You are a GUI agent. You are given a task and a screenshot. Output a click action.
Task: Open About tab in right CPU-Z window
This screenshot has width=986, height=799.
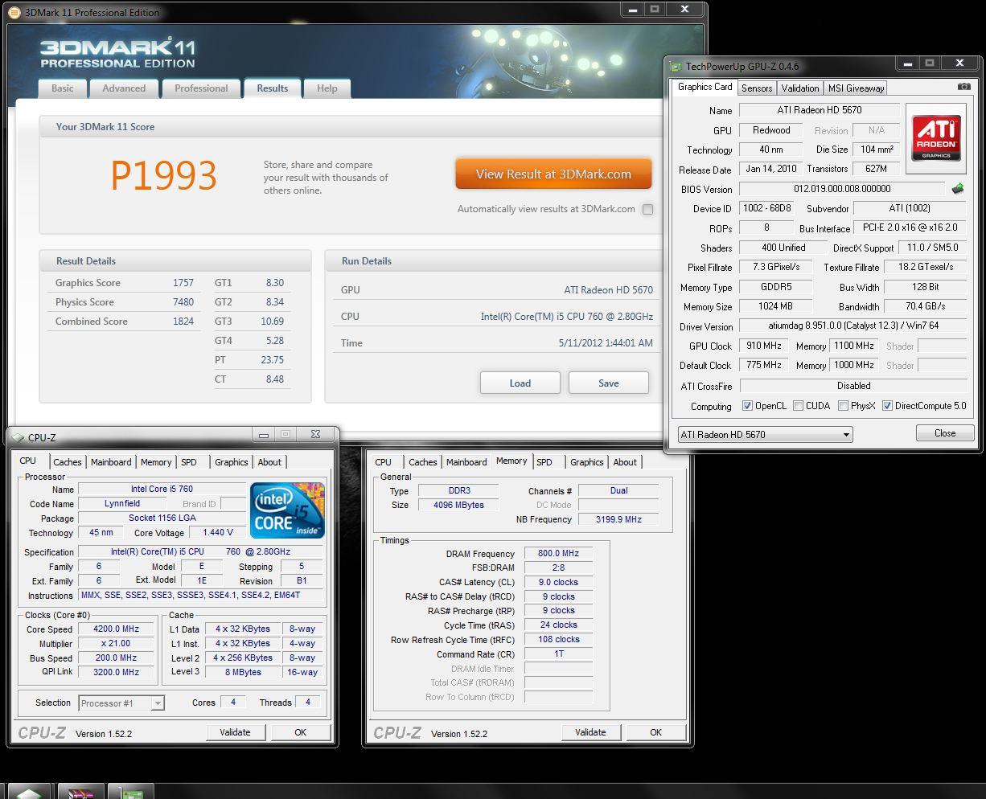(x=625, y=462)
